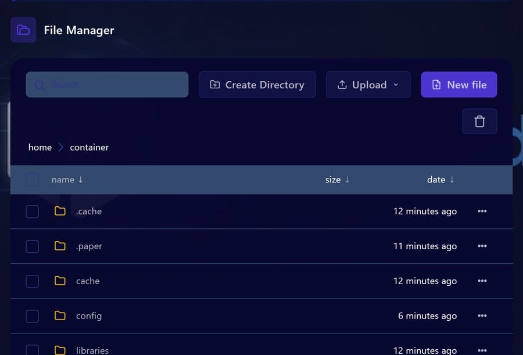Click 12 minutes ago in .cache row
The width and height of the screenshot is (523, 355).
(x=425, y=211)
